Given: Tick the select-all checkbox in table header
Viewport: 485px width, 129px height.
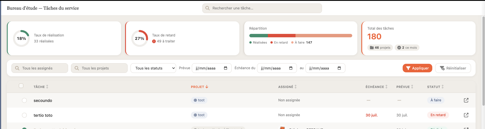Looking at the screenshot, I should (21, 86).
